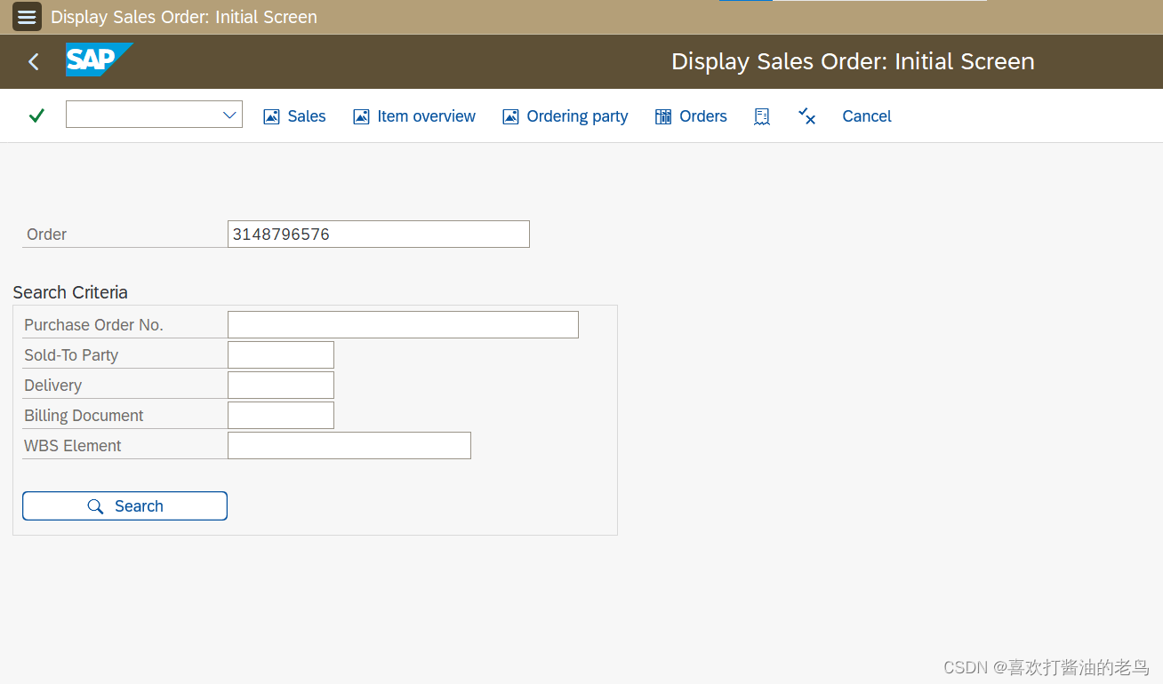This screenshot has width=1163, height=684.
Task: Click the Billing Document label
Action: 84,416
